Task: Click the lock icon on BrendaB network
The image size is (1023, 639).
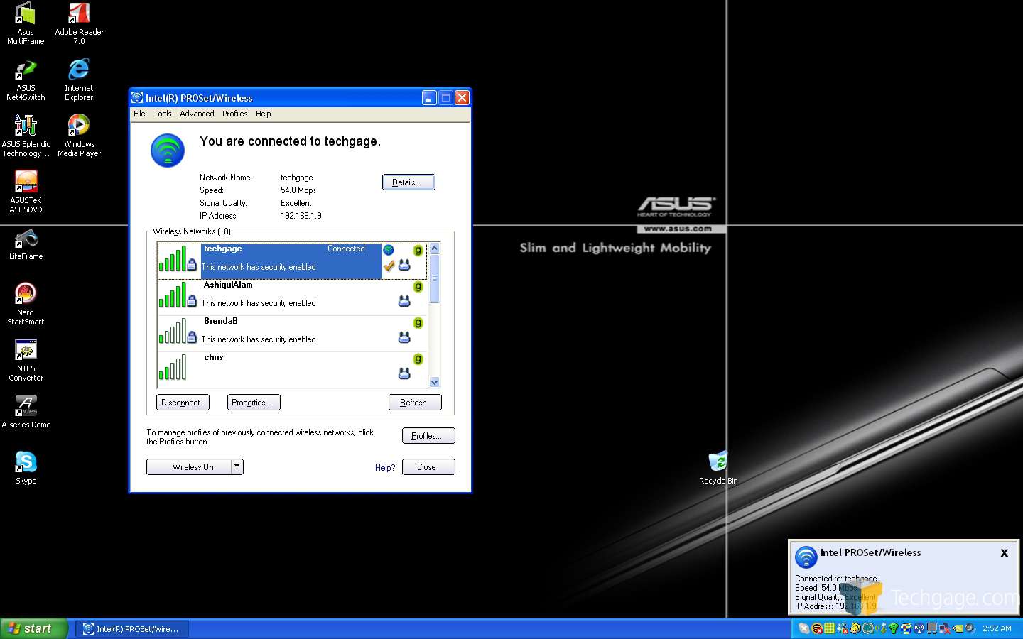Action: [192, 337]
